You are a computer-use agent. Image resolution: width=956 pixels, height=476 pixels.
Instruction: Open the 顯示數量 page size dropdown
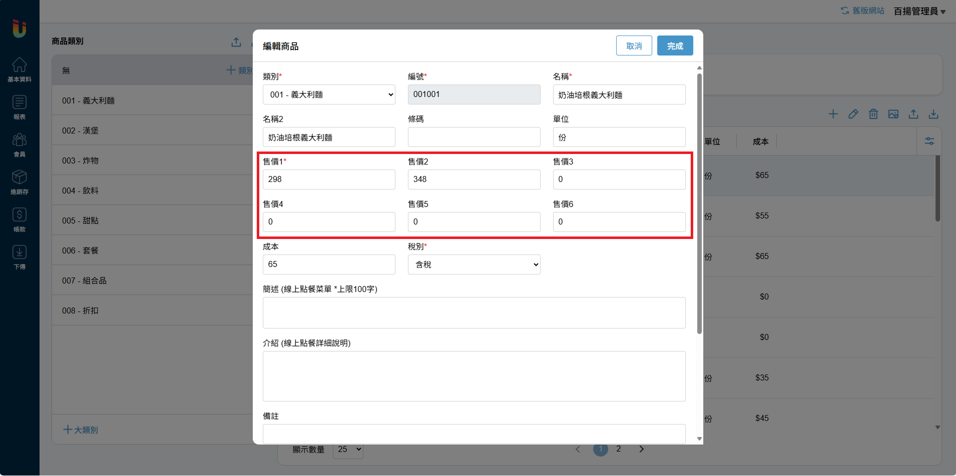tap(348, 449)
